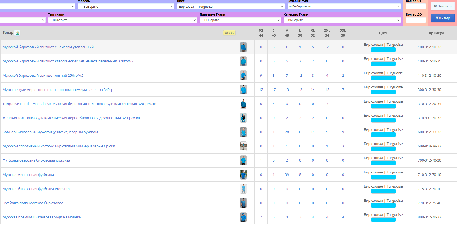The height and width of the screenshot is (225, 457).
Task: Expand the Плетение Ткани dropdown
Action: click(x=240, y=20)
